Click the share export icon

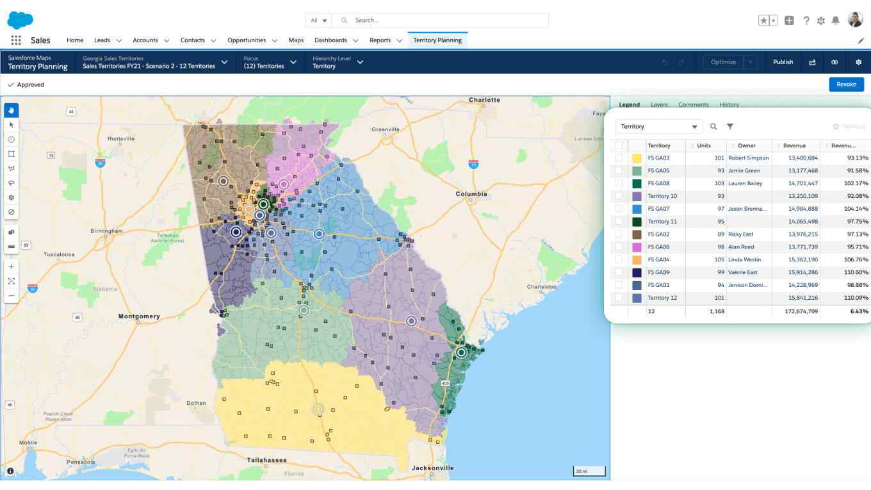pos(813,62)
